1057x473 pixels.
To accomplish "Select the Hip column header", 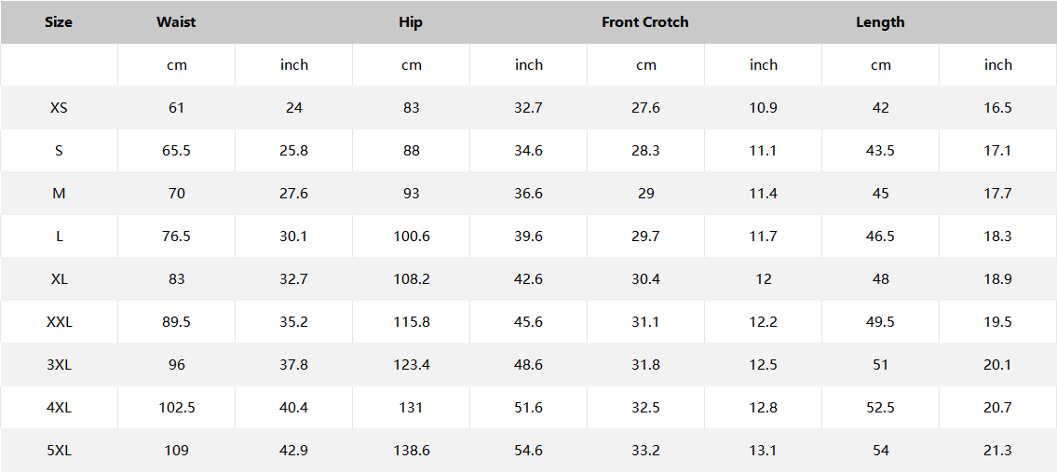I will click(x=411, y=22).
